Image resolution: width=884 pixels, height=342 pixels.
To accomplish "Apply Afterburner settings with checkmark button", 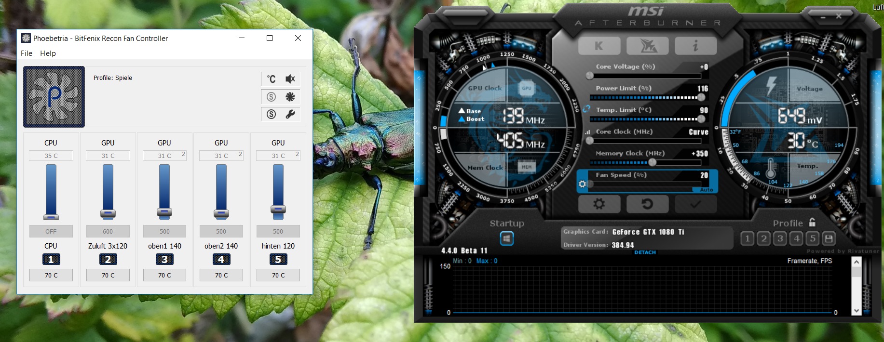I will pyautogui.click(x=695, y=204).
